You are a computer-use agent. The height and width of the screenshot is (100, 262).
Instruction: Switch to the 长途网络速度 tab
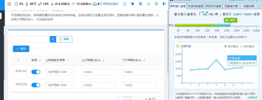coord(196,6)
